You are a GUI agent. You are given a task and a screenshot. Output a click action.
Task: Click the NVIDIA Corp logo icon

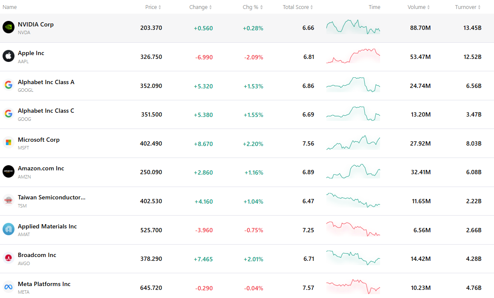9,27
